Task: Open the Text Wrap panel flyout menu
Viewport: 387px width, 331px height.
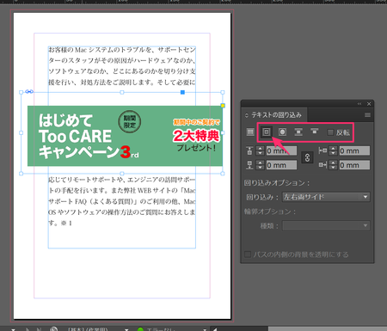Action: (x=367, y=115)
